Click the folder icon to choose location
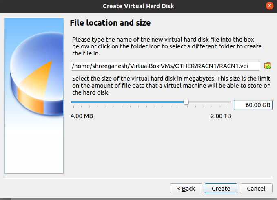Image resolution: width=277 pixels, height=200 pixels. 268,66
